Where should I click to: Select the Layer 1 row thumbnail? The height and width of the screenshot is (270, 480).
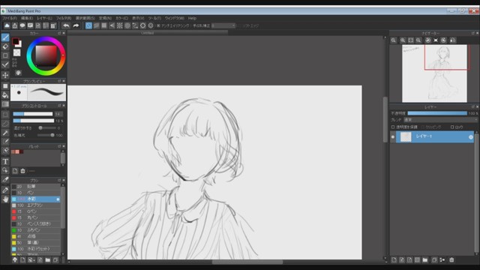click(406, 136)
